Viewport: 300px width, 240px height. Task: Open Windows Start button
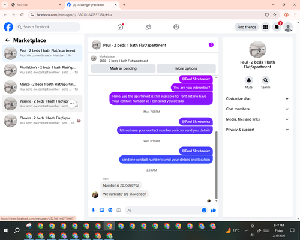coord(5,230)
